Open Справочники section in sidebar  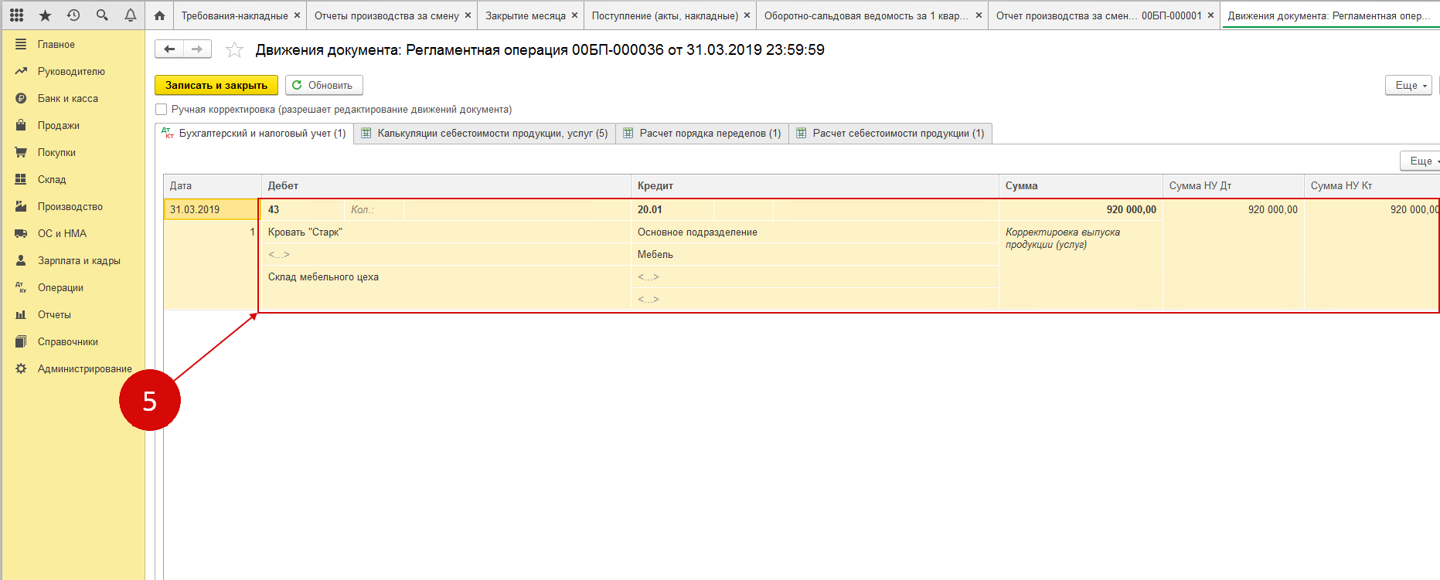click(x=68, y=341)
